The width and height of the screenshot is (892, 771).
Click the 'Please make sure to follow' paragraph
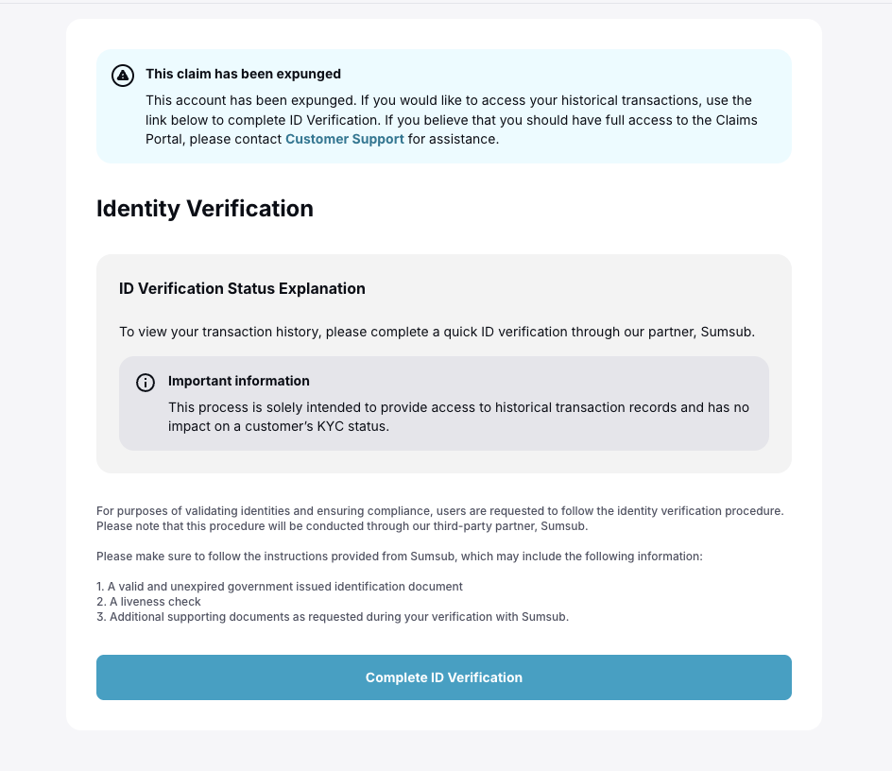400,556
